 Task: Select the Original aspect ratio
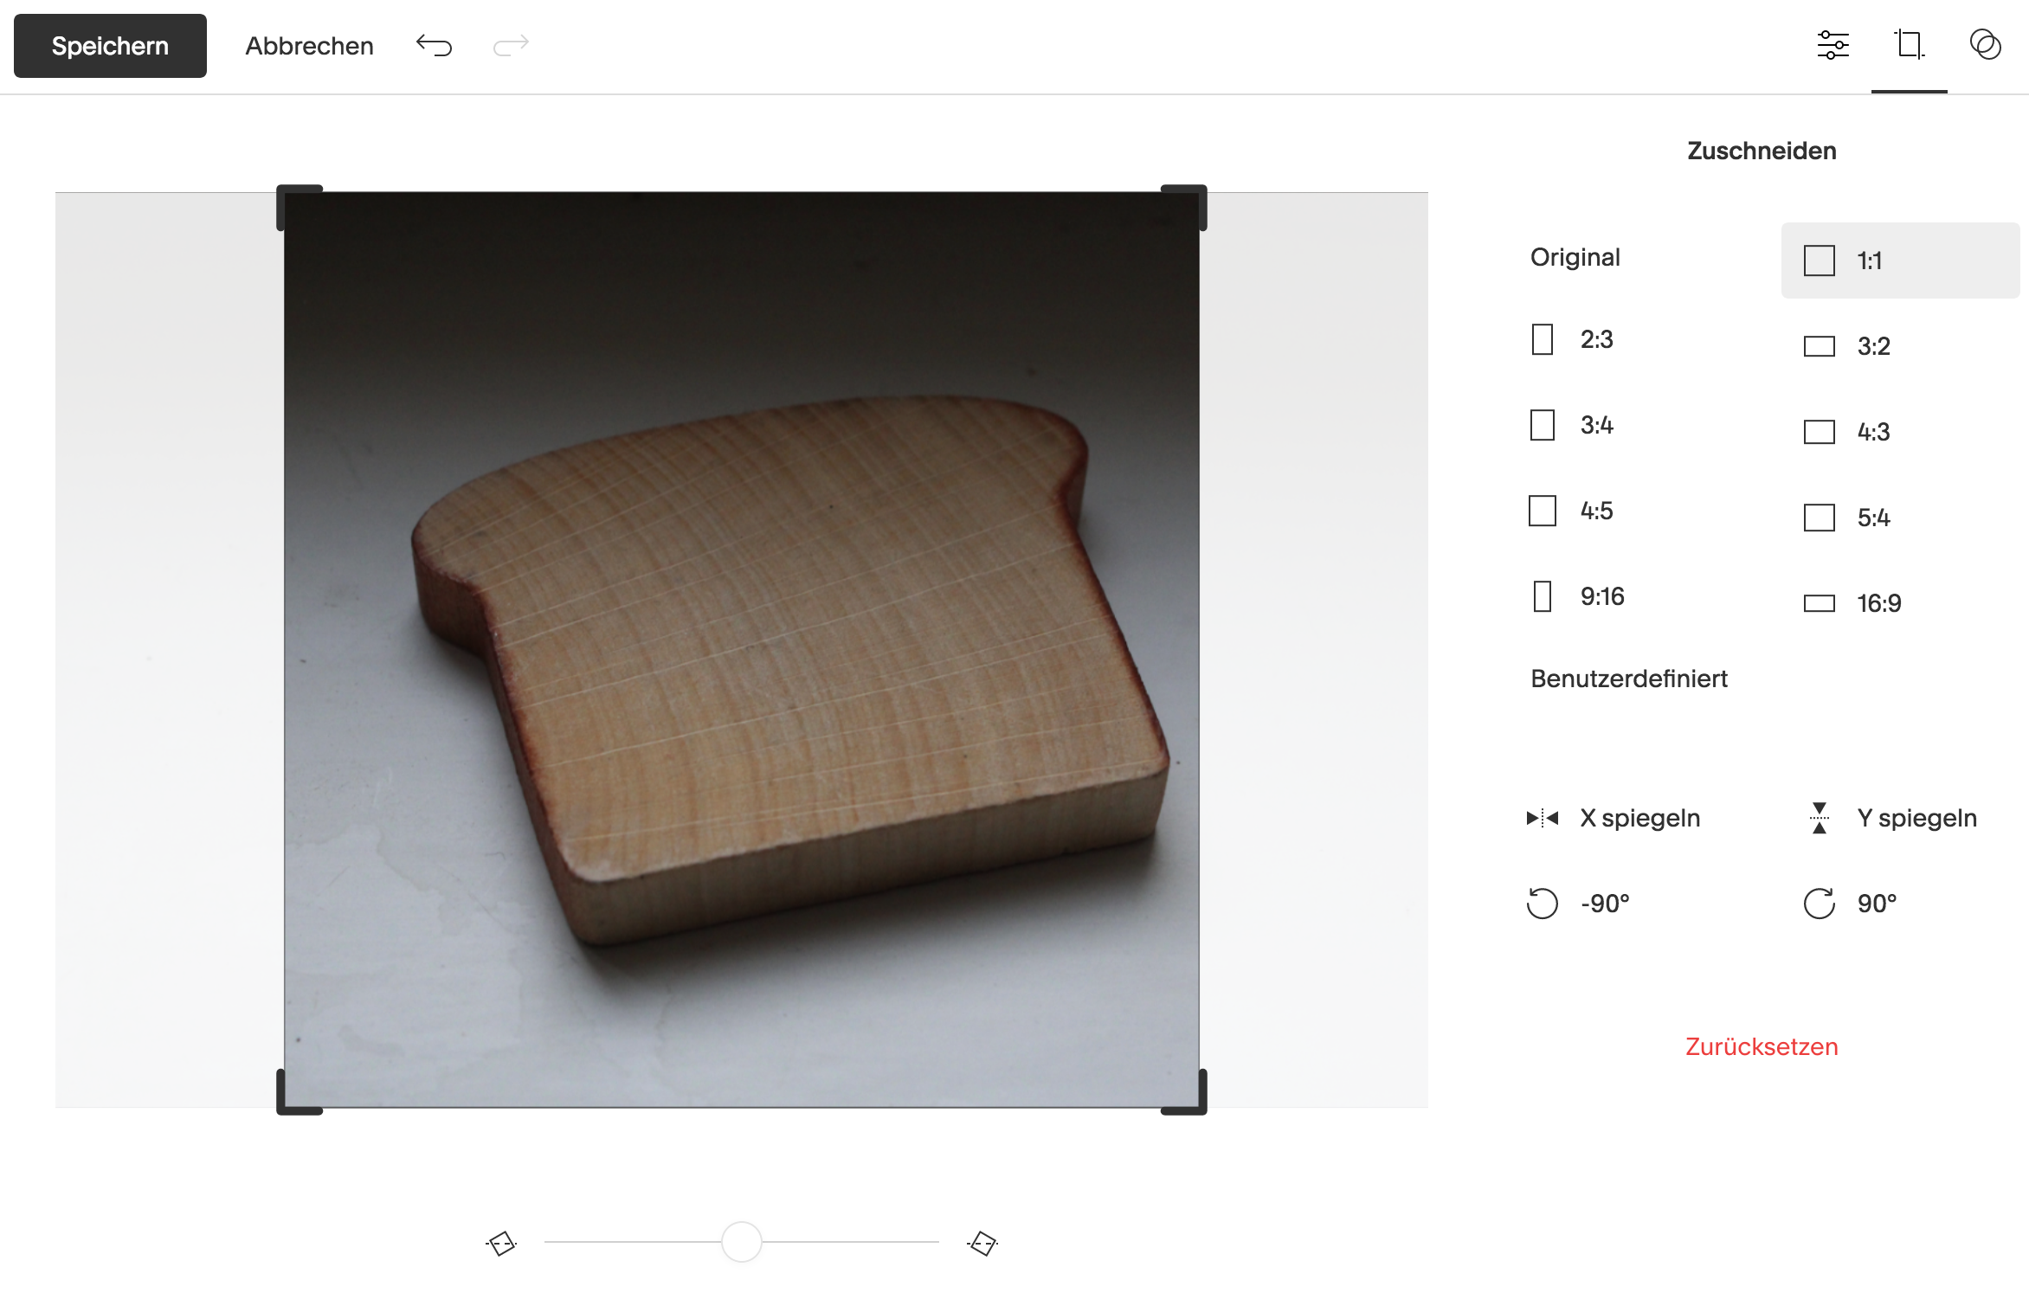pyautogui.click(x=1575, y=257)
